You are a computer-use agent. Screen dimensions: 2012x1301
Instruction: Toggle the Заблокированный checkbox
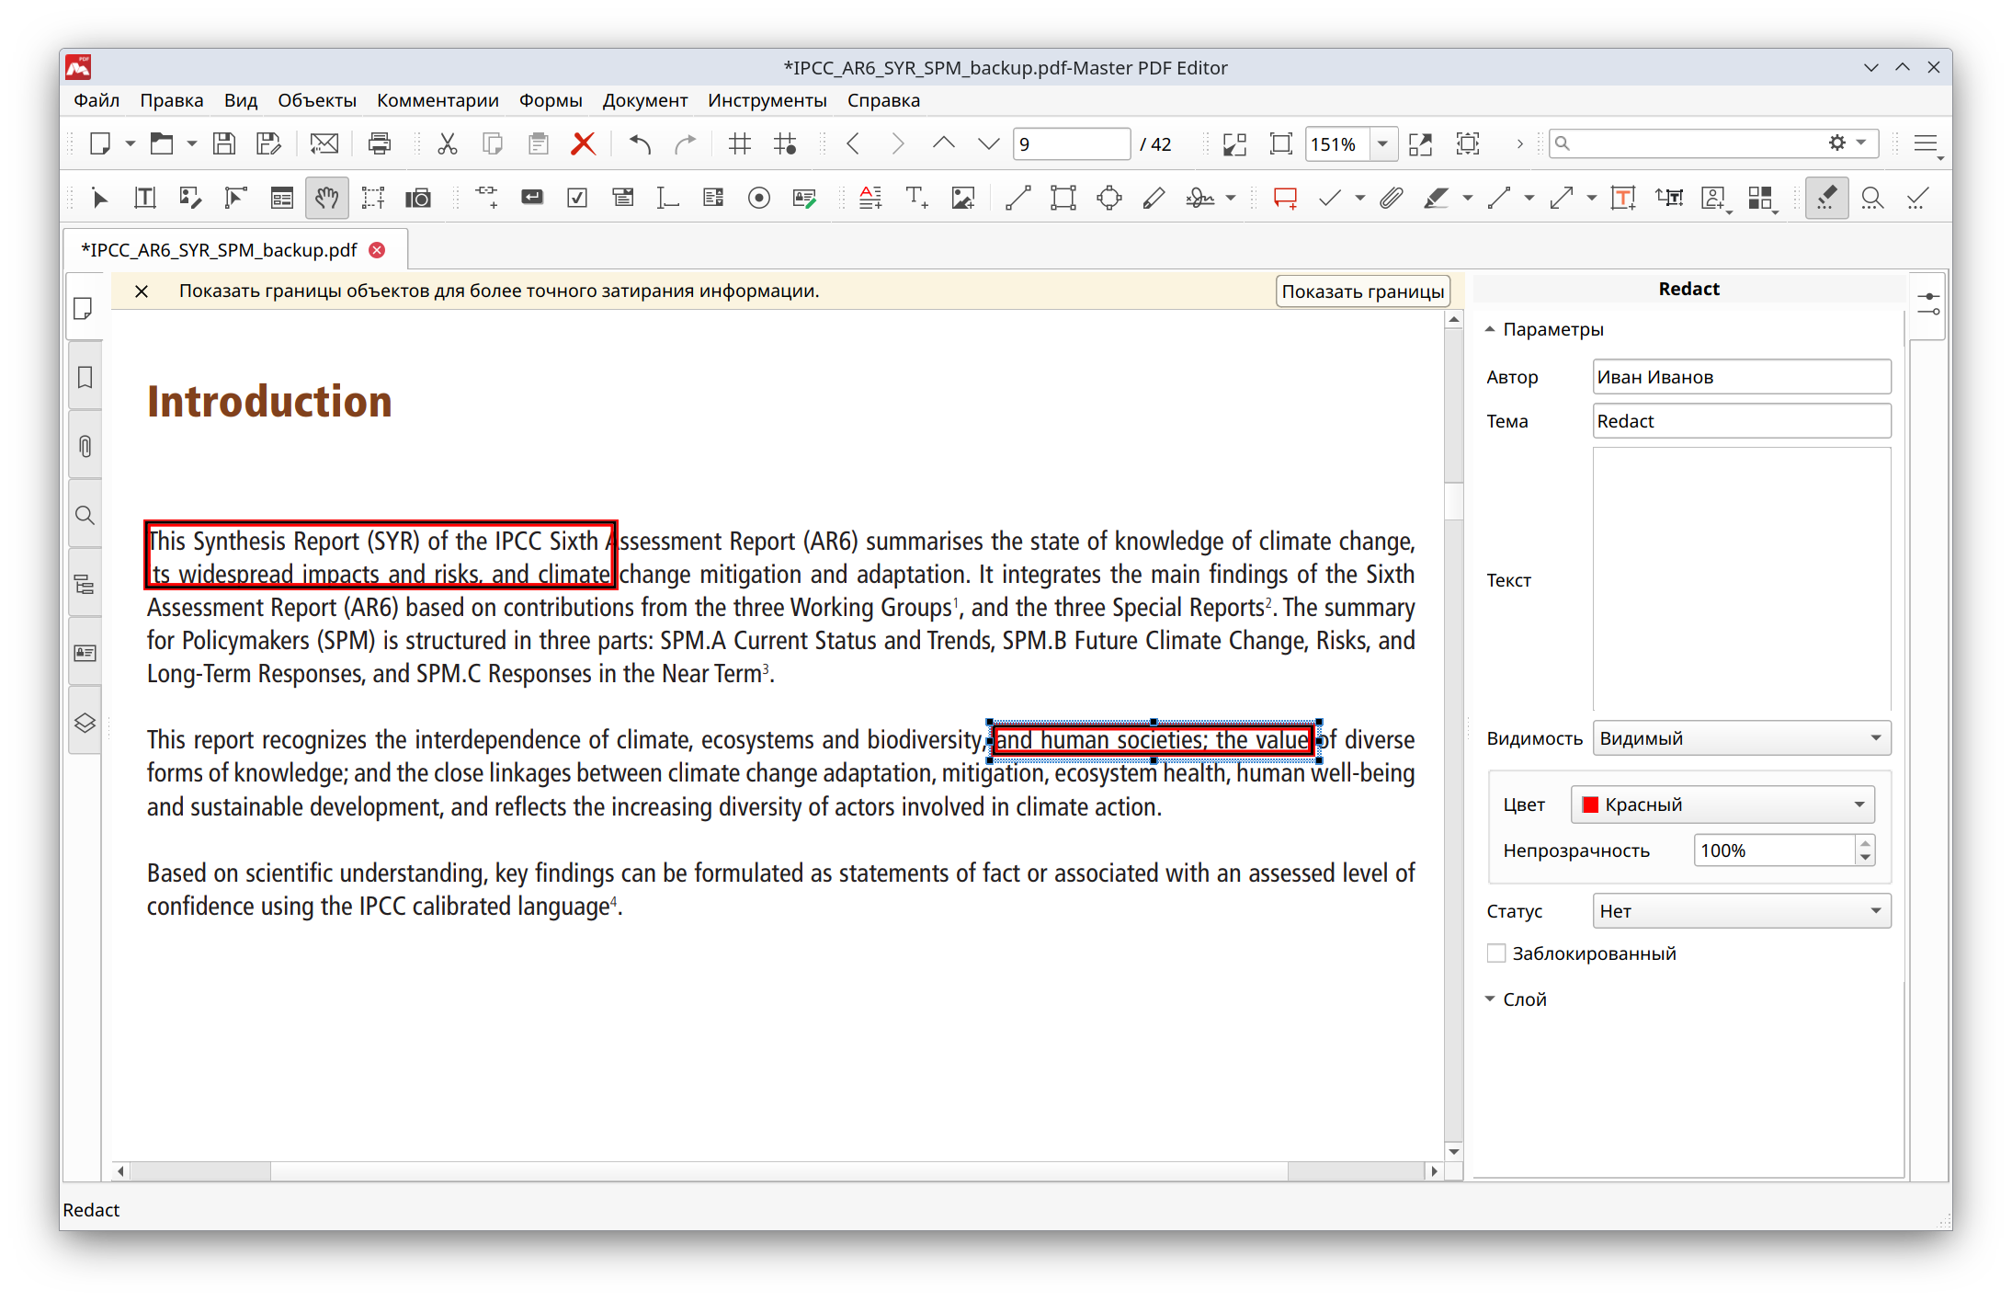tap(1496, 953)
